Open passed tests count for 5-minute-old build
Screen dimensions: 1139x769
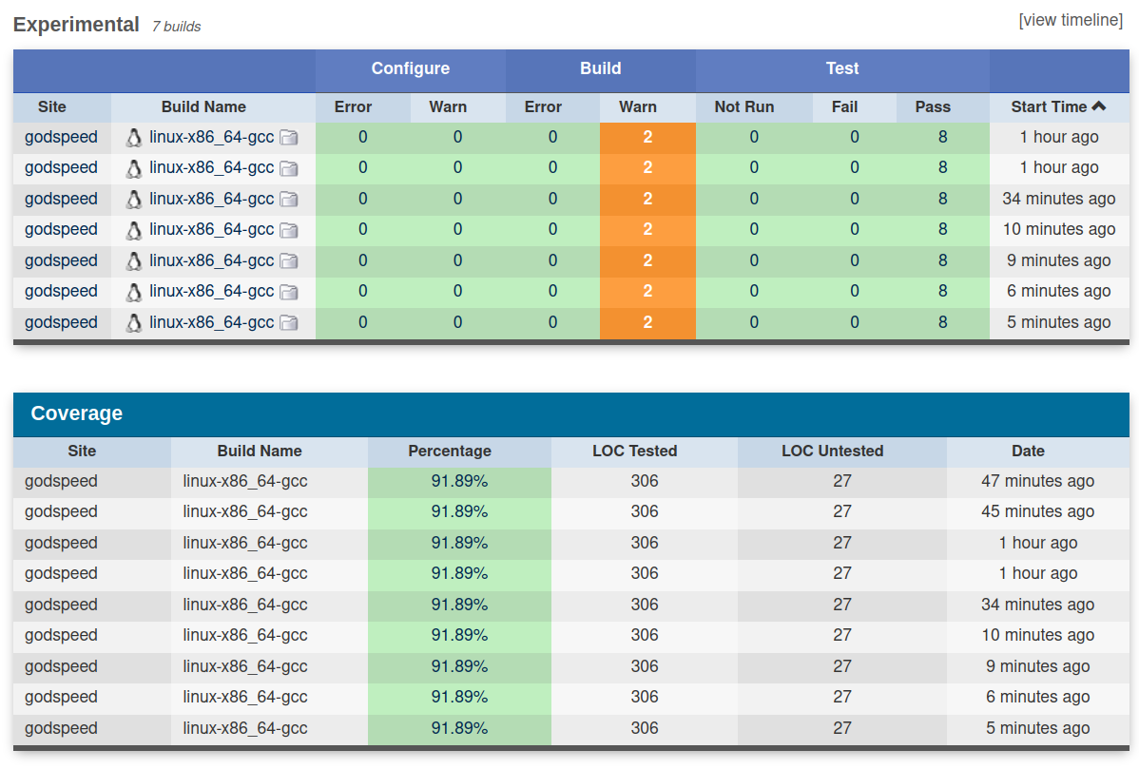942,322
